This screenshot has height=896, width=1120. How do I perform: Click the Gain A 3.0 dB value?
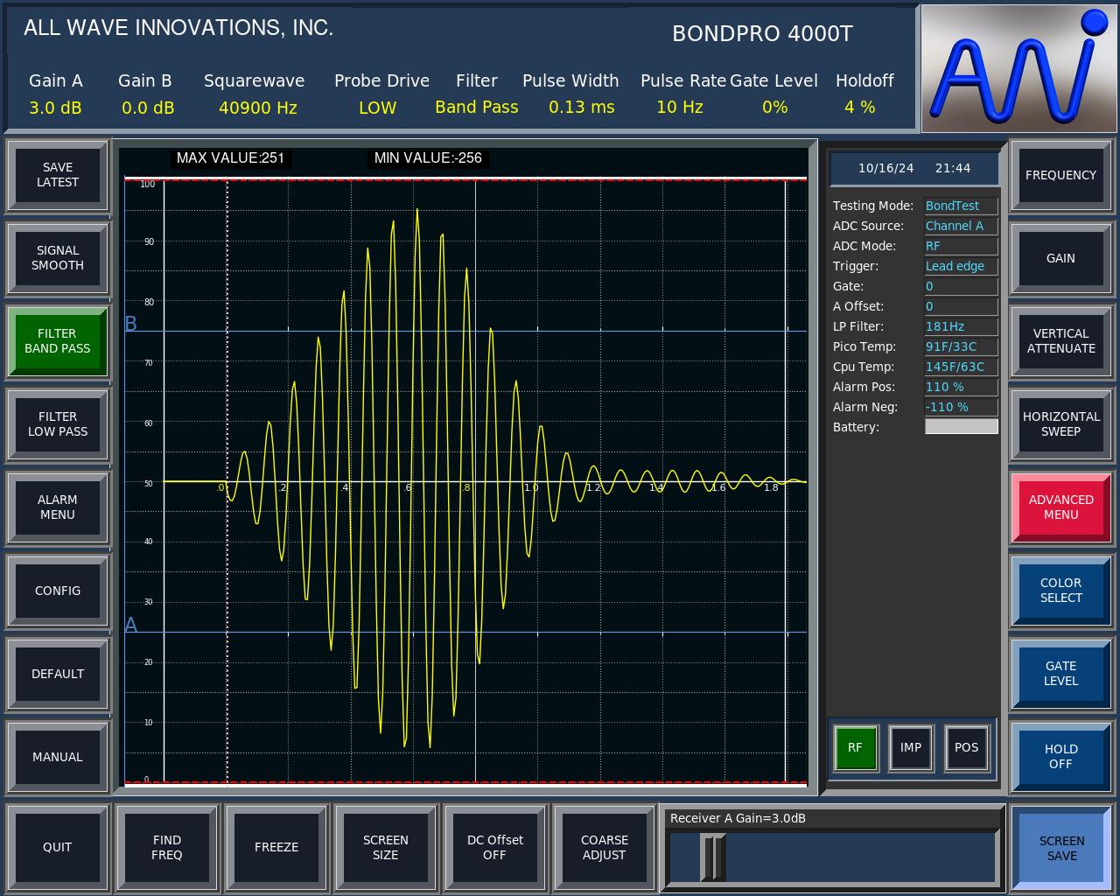click(55, 108)
